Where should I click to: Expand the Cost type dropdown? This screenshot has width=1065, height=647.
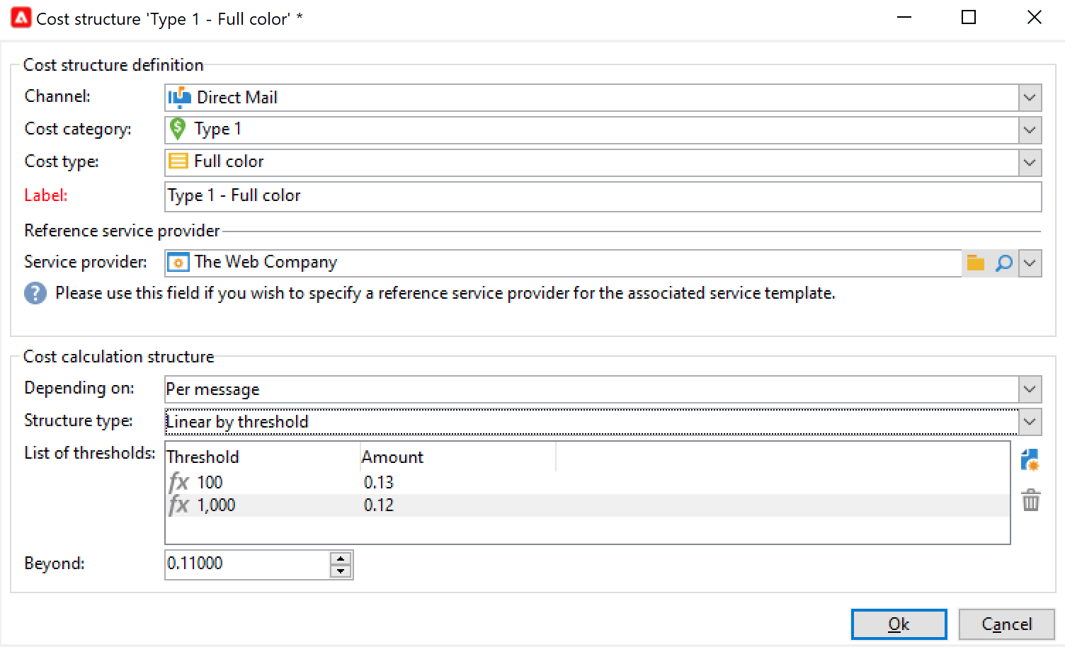[1030, 163]
